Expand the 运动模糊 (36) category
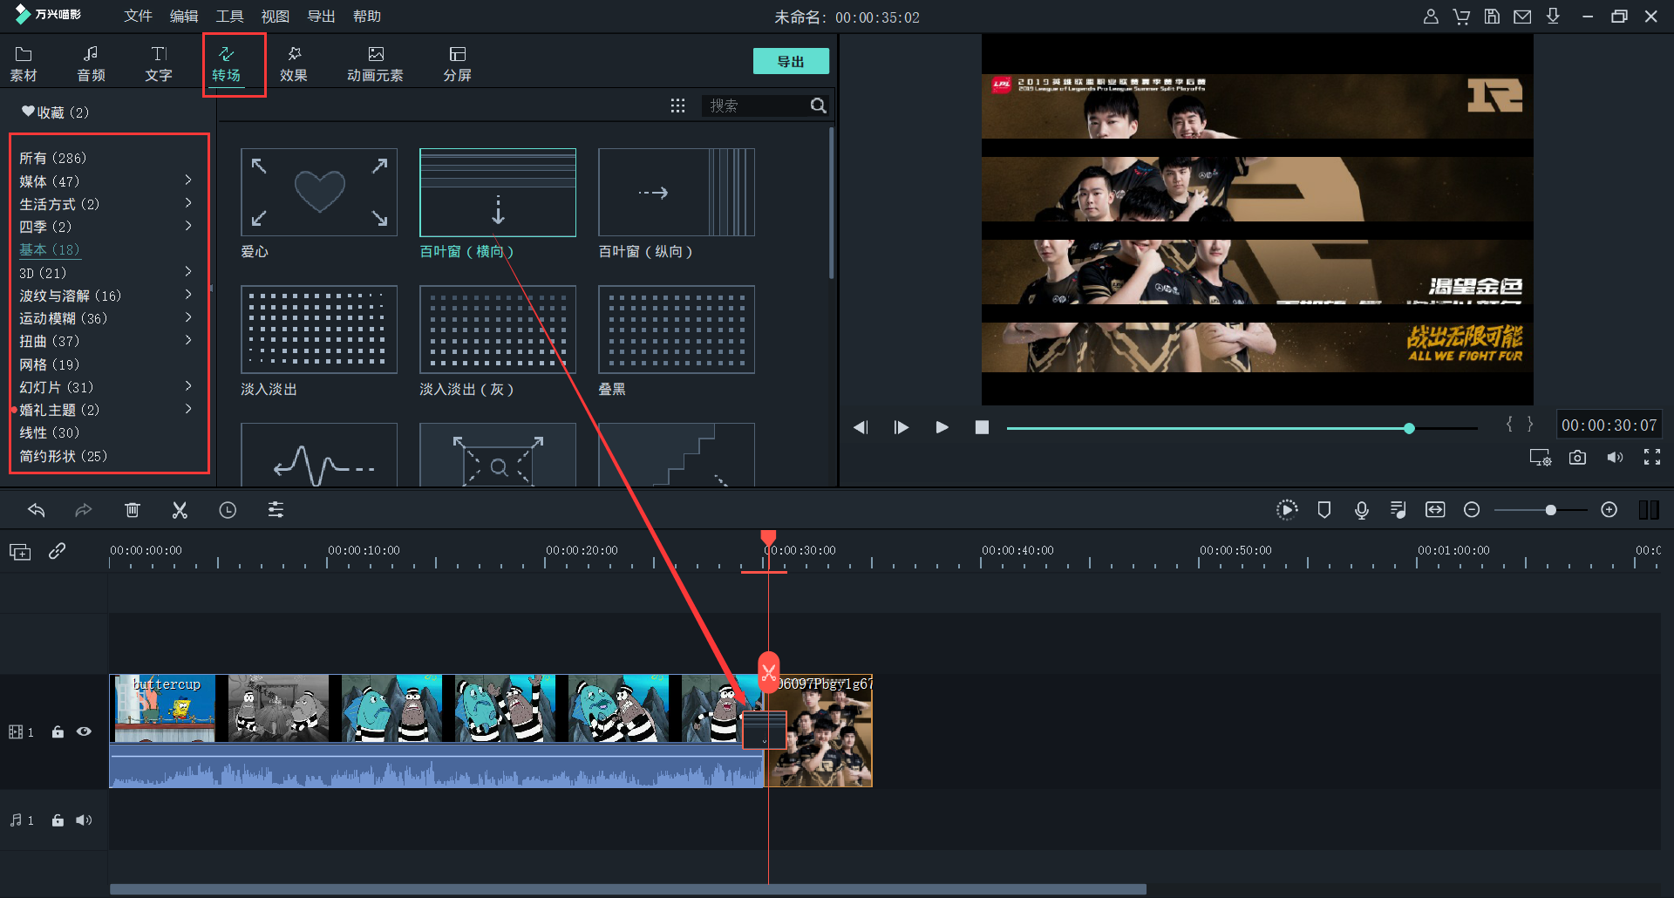 click(x=188, y=318)
